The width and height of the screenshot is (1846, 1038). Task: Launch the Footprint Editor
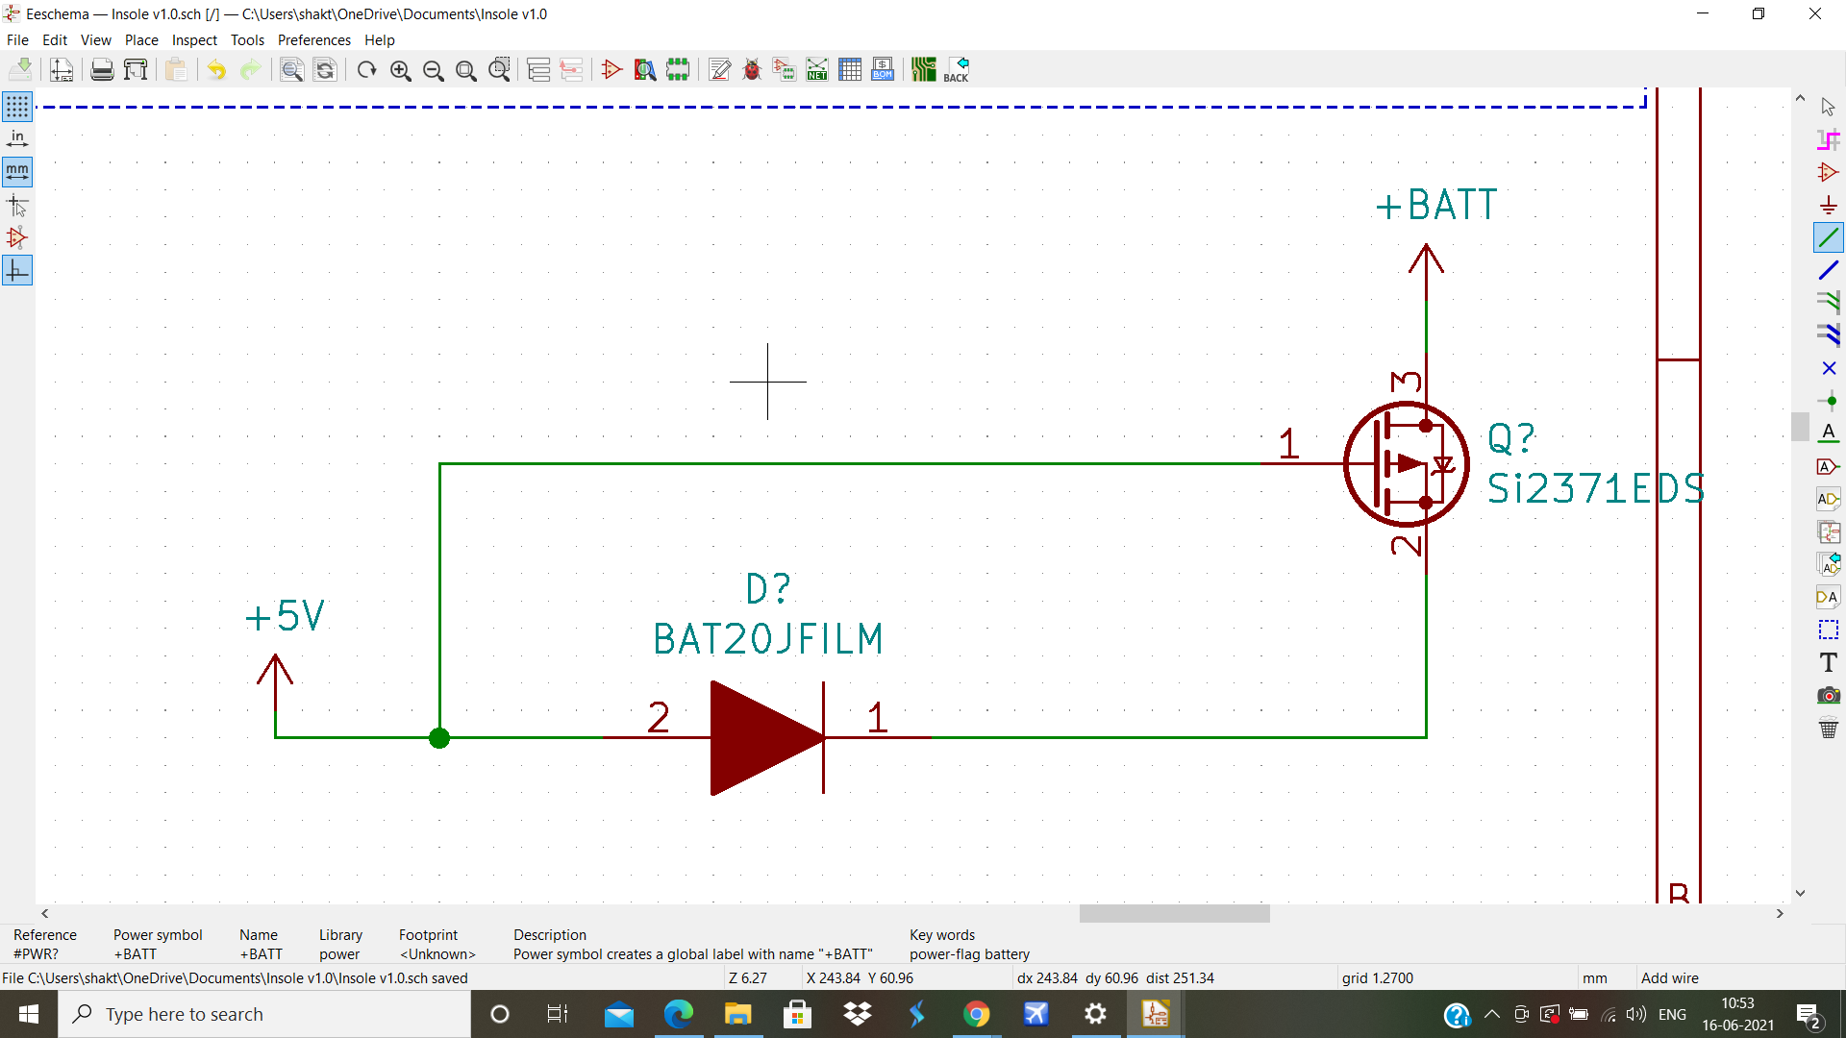(678, 69)
